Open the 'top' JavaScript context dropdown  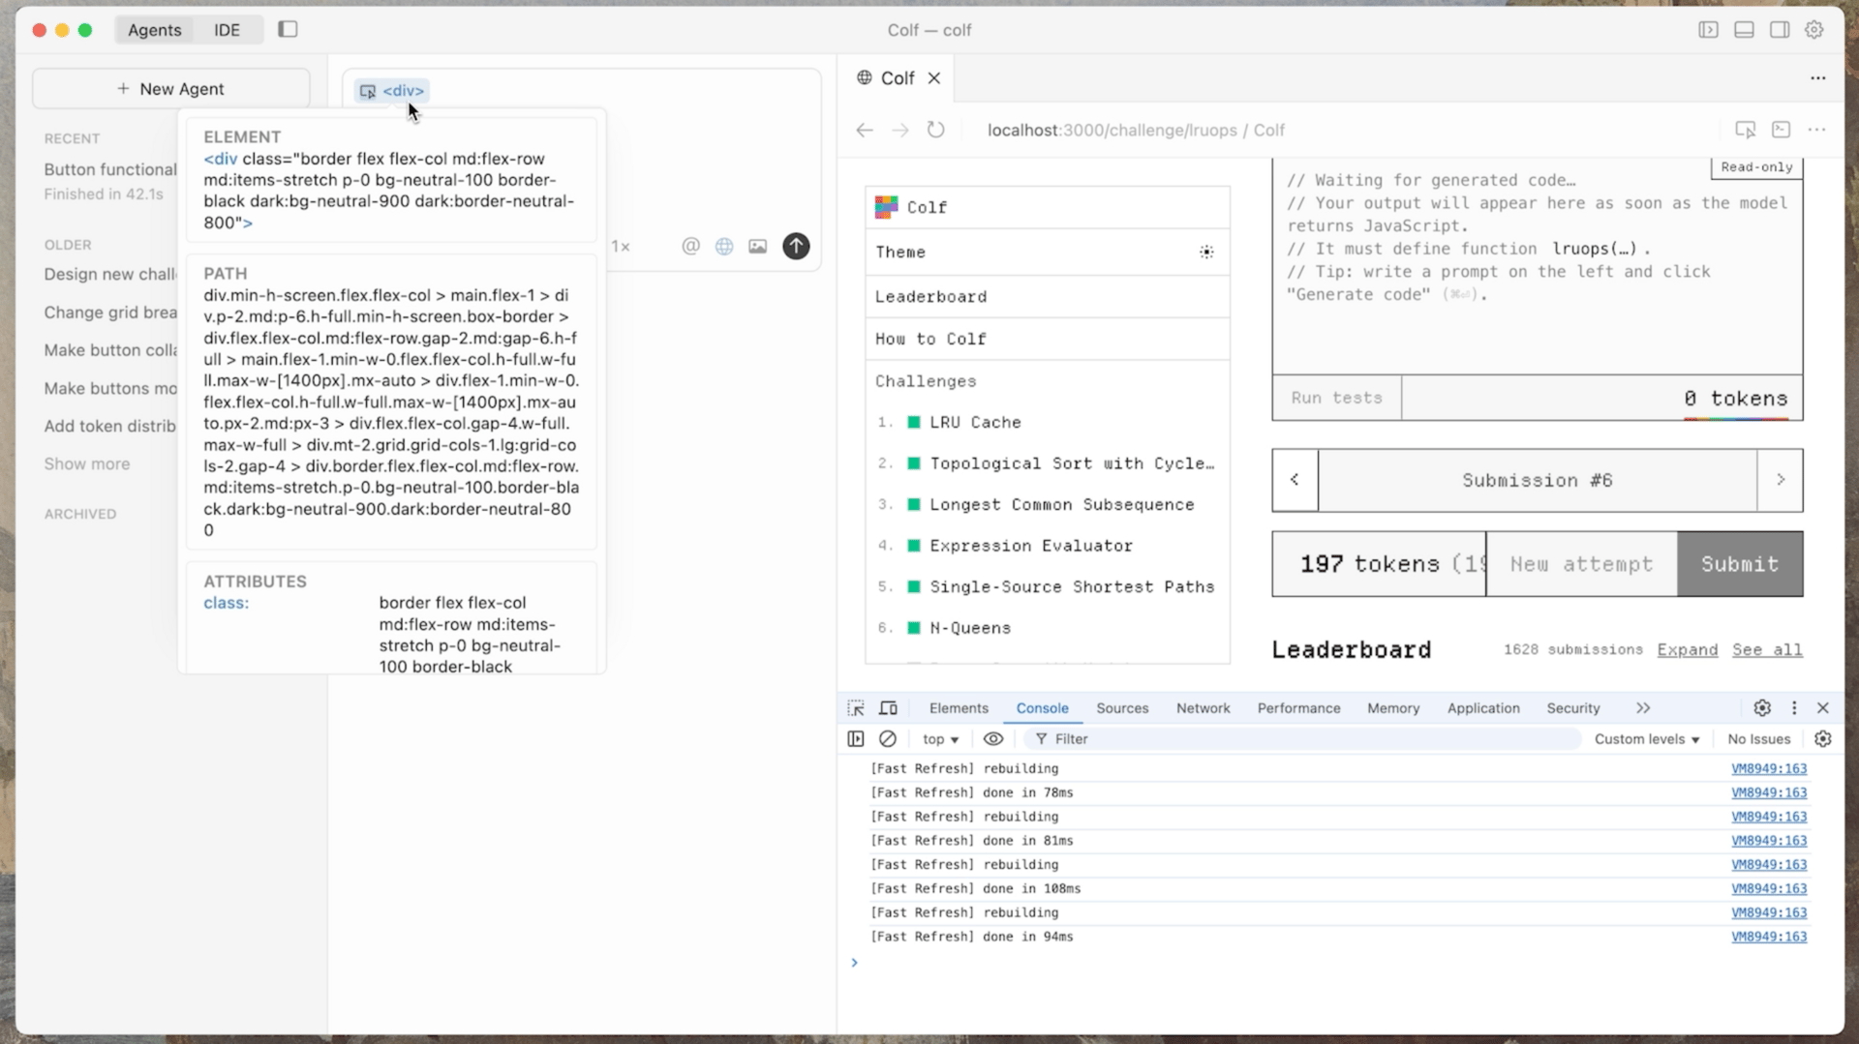[940, 739]
